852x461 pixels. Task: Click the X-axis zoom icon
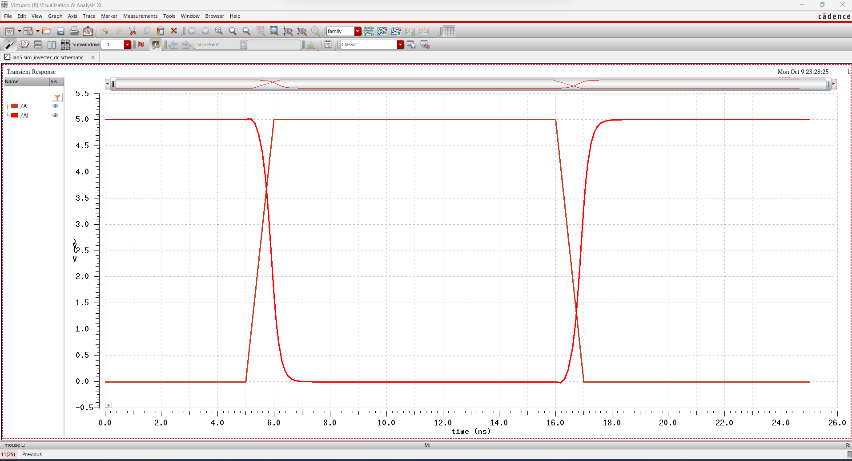point(288,31)
